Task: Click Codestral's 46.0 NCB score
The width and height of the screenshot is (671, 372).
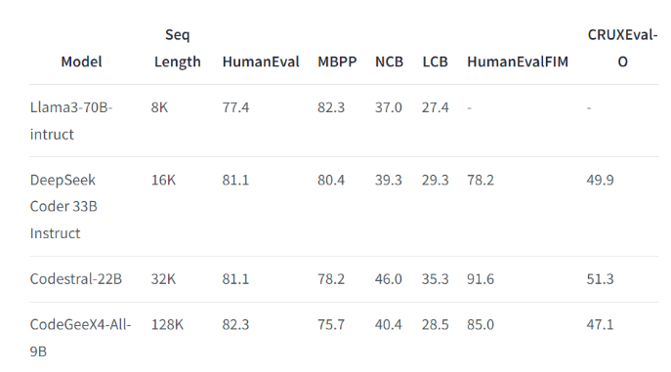Action: [x=389, y=279]
